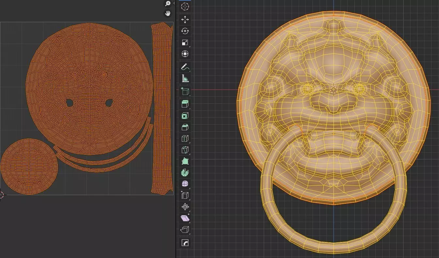
Task: Select the Rip Region tool
Action: [x=185, y=230]
